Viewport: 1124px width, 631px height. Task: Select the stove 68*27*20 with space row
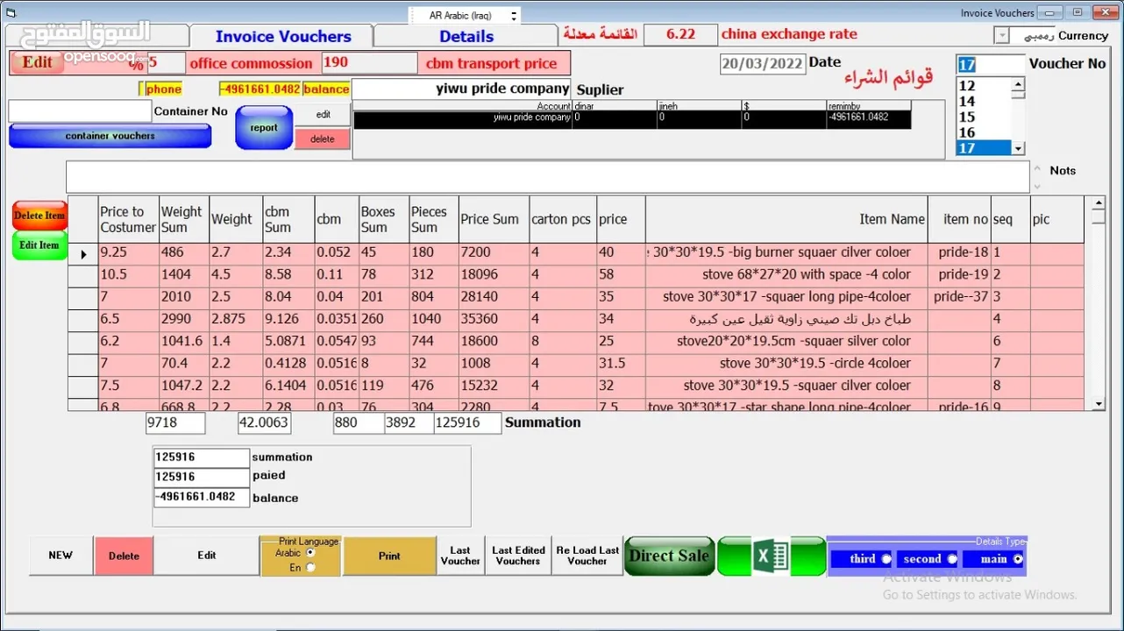coord(576,275)
